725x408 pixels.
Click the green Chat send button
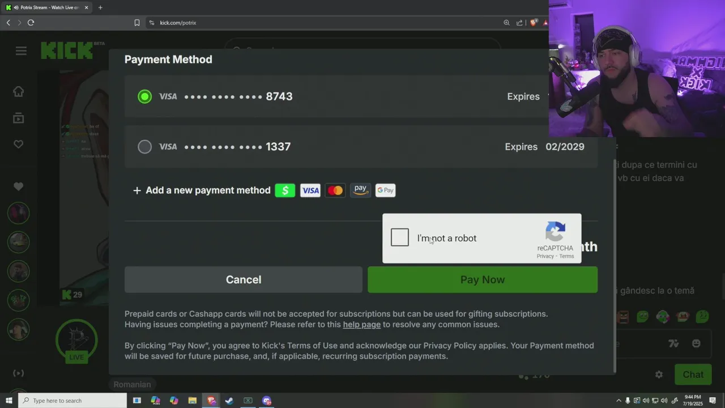click(693, 375)
